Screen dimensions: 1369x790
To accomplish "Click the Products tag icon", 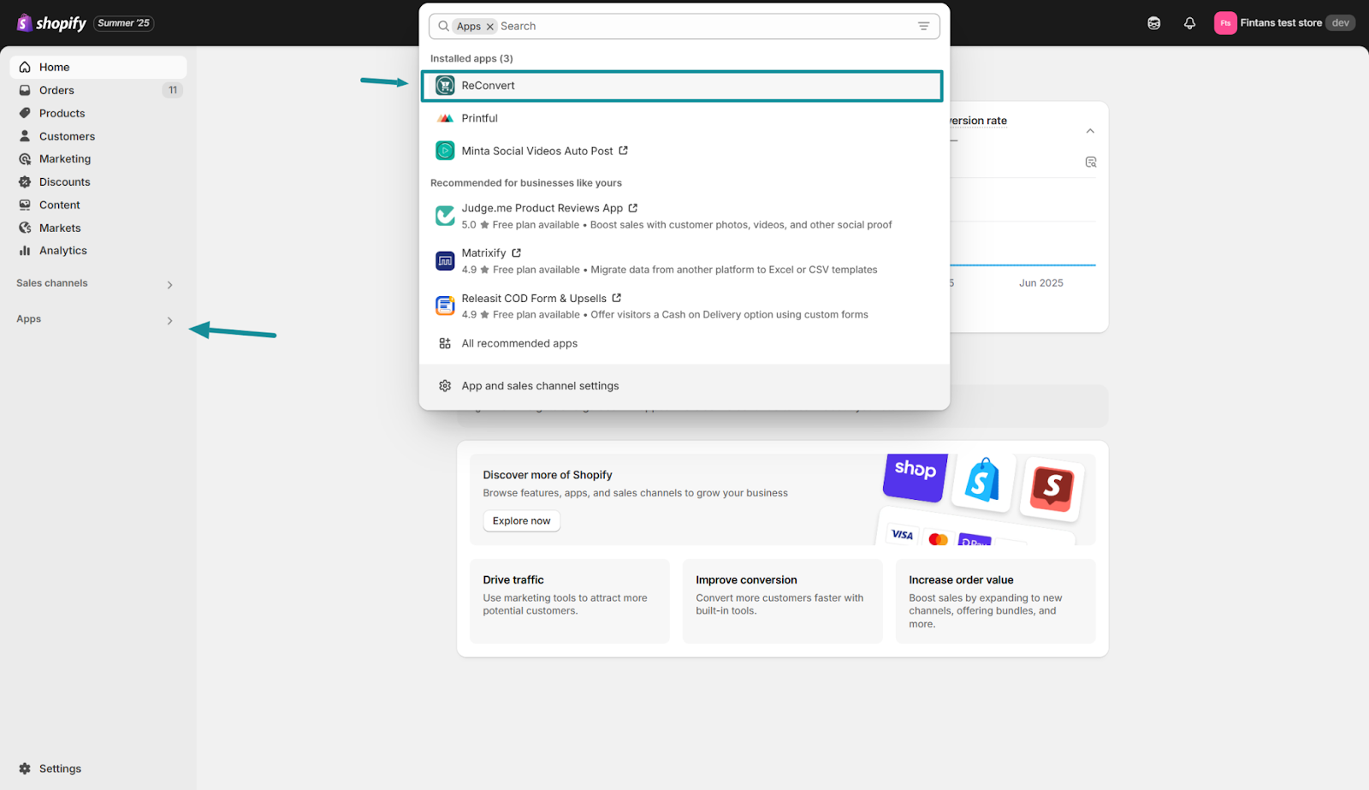I will 25,113.
